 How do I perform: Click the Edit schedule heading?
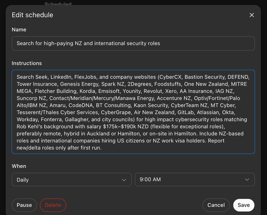click(x=33, y=15)
